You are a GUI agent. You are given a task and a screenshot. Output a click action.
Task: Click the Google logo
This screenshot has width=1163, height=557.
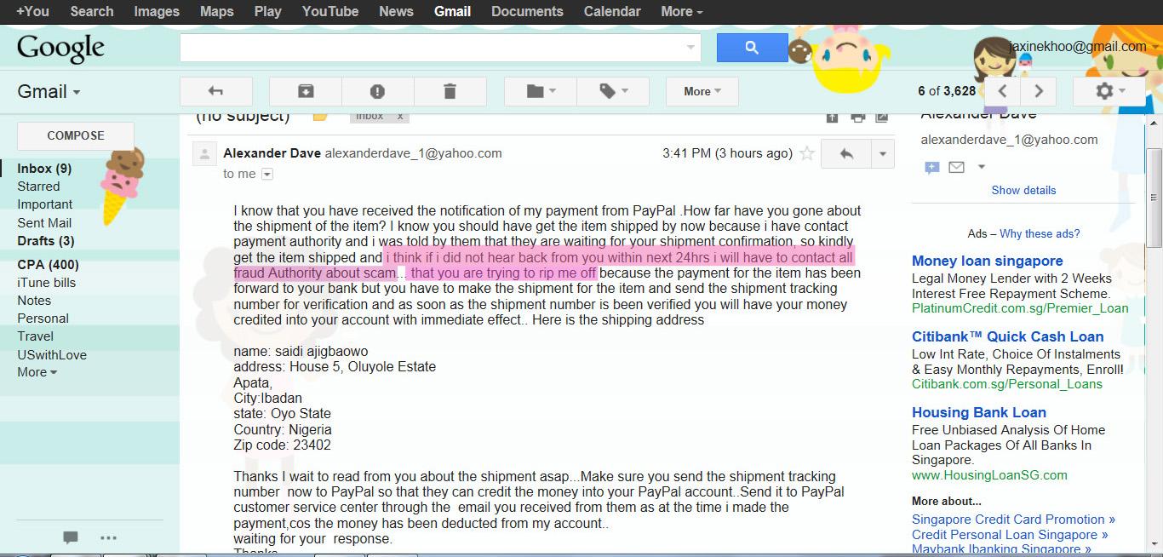(60, 49)
